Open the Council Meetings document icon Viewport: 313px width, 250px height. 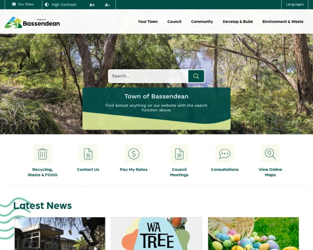click(x=179, y=154)
